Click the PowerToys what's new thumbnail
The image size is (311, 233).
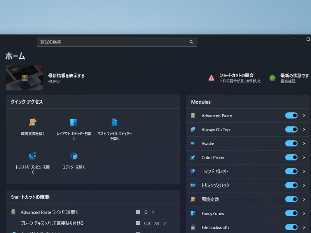(24, 78)
